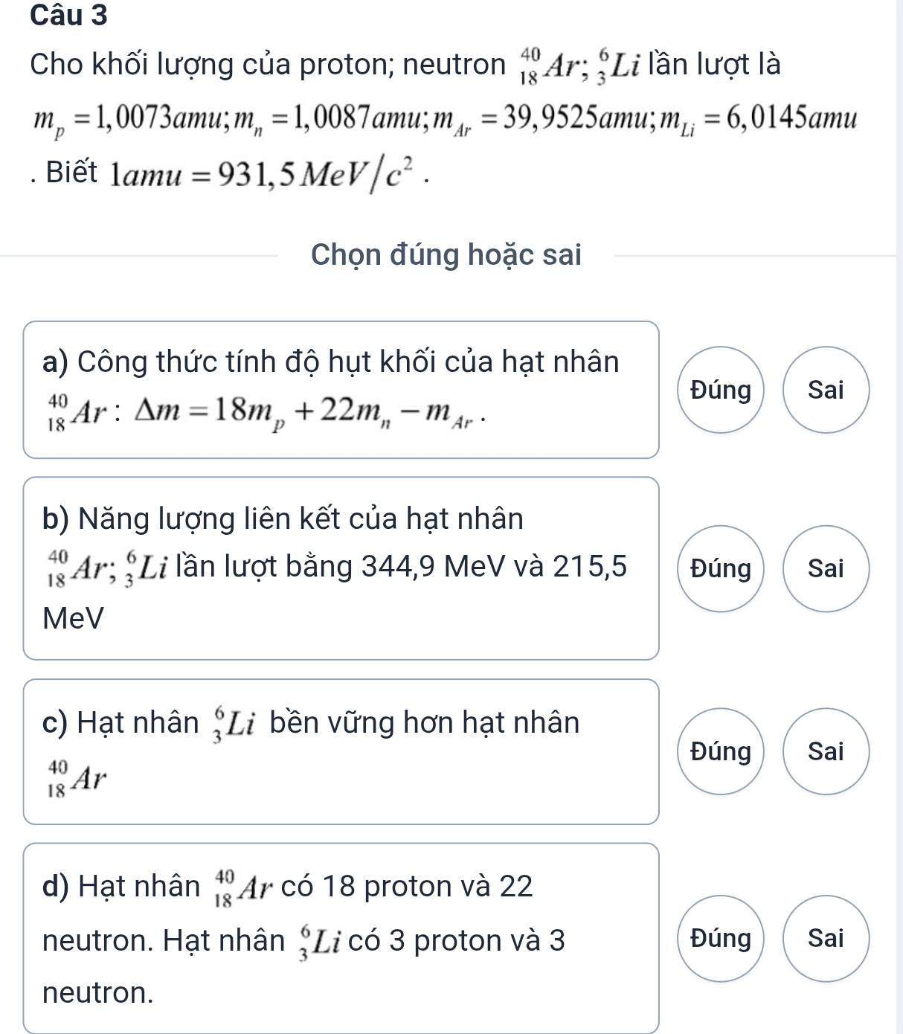Image resolution: width=903 pixels, height=1034 pixels.
Task: Mark statement a) as Sai
Action: (826, 390)
